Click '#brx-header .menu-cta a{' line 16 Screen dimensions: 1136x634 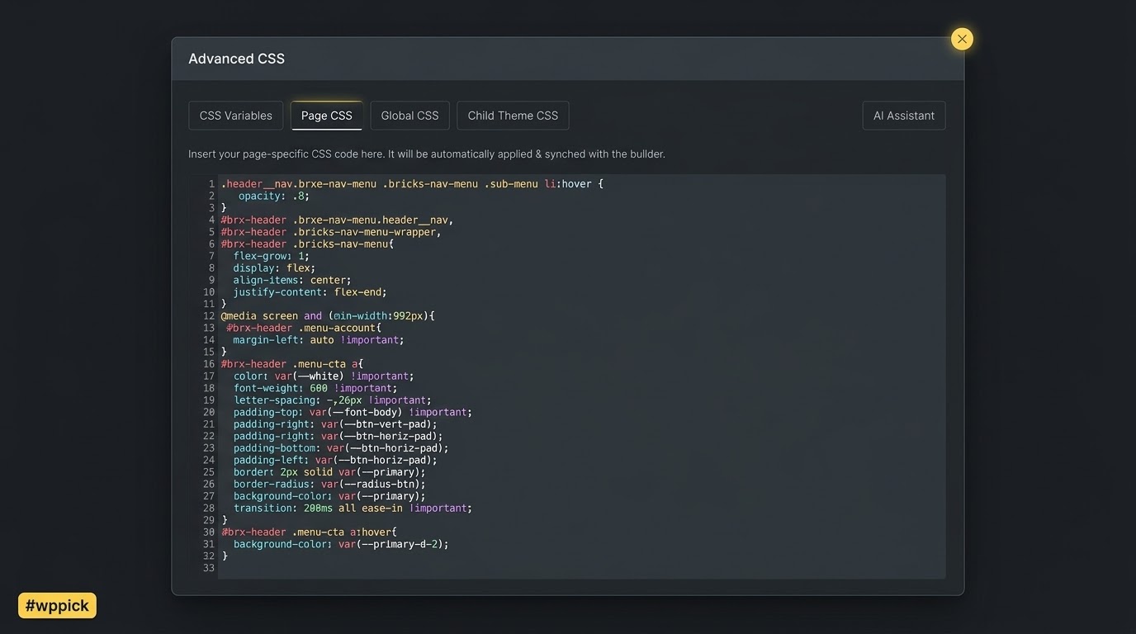pos(292,363)
